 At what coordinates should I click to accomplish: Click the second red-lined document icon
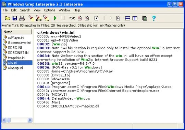tap(87, 18)
